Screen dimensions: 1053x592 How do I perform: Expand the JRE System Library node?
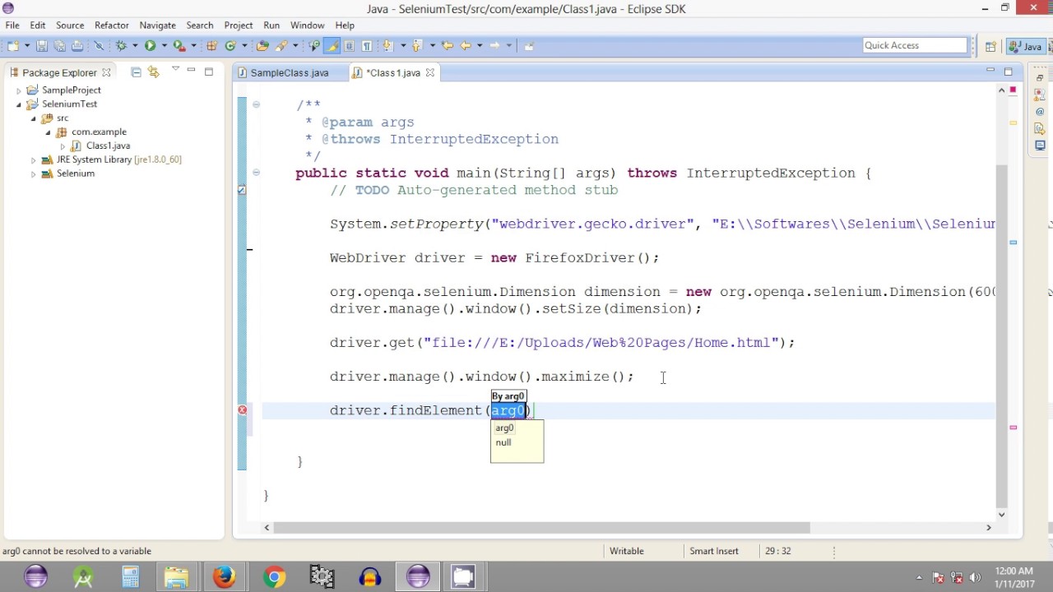[34, 160]
